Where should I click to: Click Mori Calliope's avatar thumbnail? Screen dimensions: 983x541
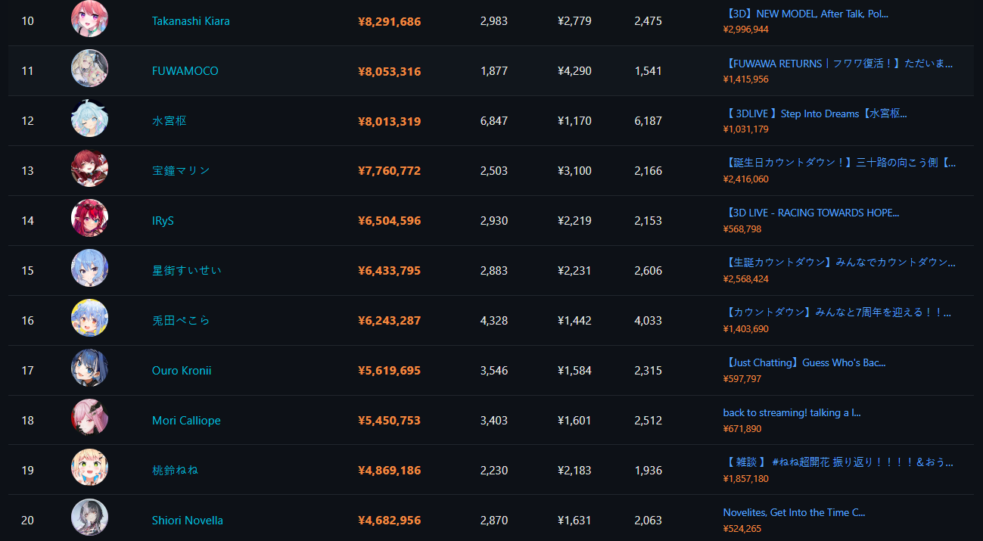click(x=89, y=418)
